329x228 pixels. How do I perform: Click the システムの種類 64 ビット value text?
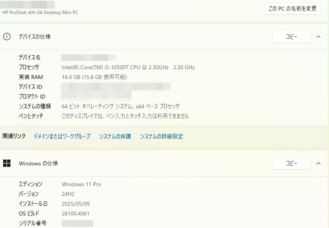[x=120, y=106]
